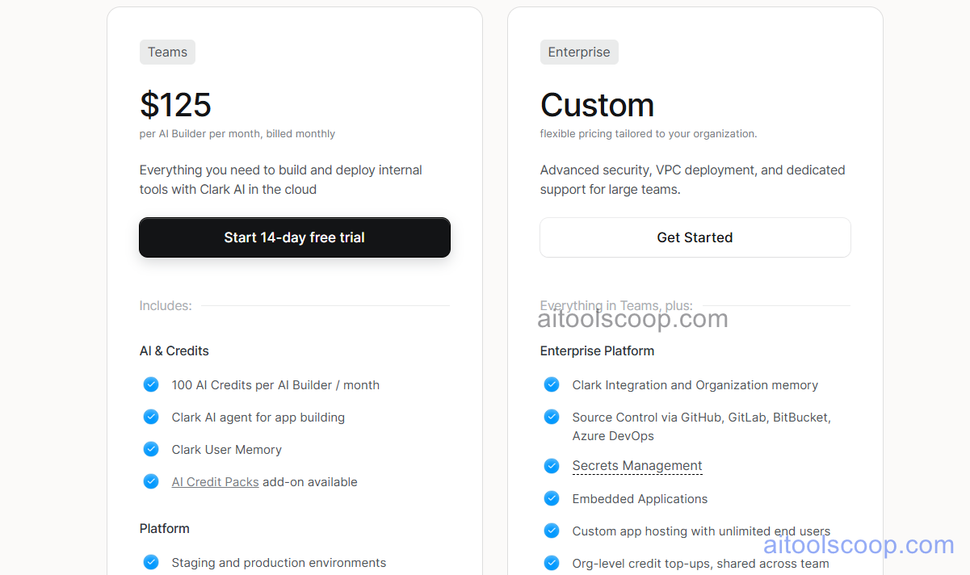The height and width of the screenshot is (575, 970).
Task: Click the "Enterprise Platform" section heading
Action: (x=597, y=351)
